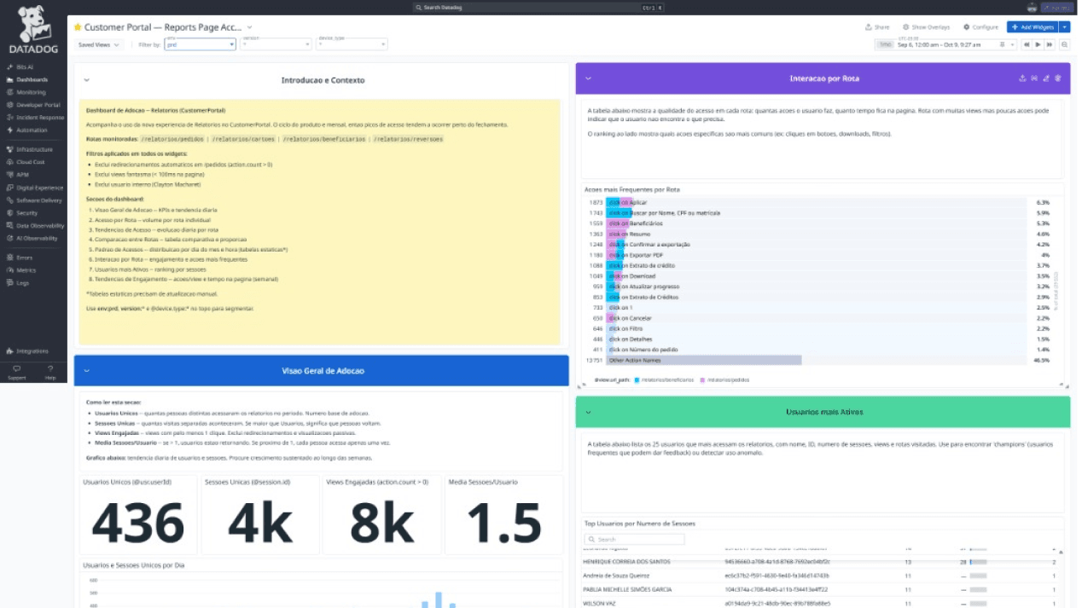Go to Developer Portal in the sidebar

[32, 105]
